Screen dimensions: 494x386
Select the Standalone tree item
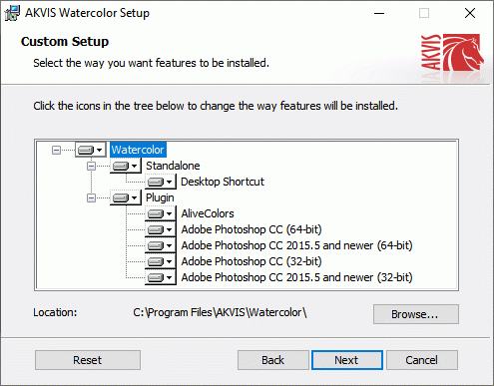pyautogui.click(x=173, y=166)
